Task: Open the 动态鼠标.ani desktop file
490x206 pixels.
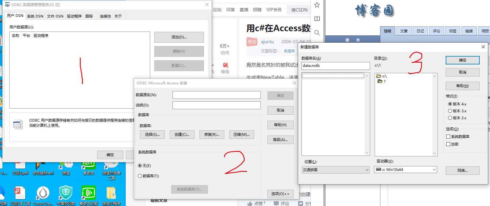Action: 43,167
